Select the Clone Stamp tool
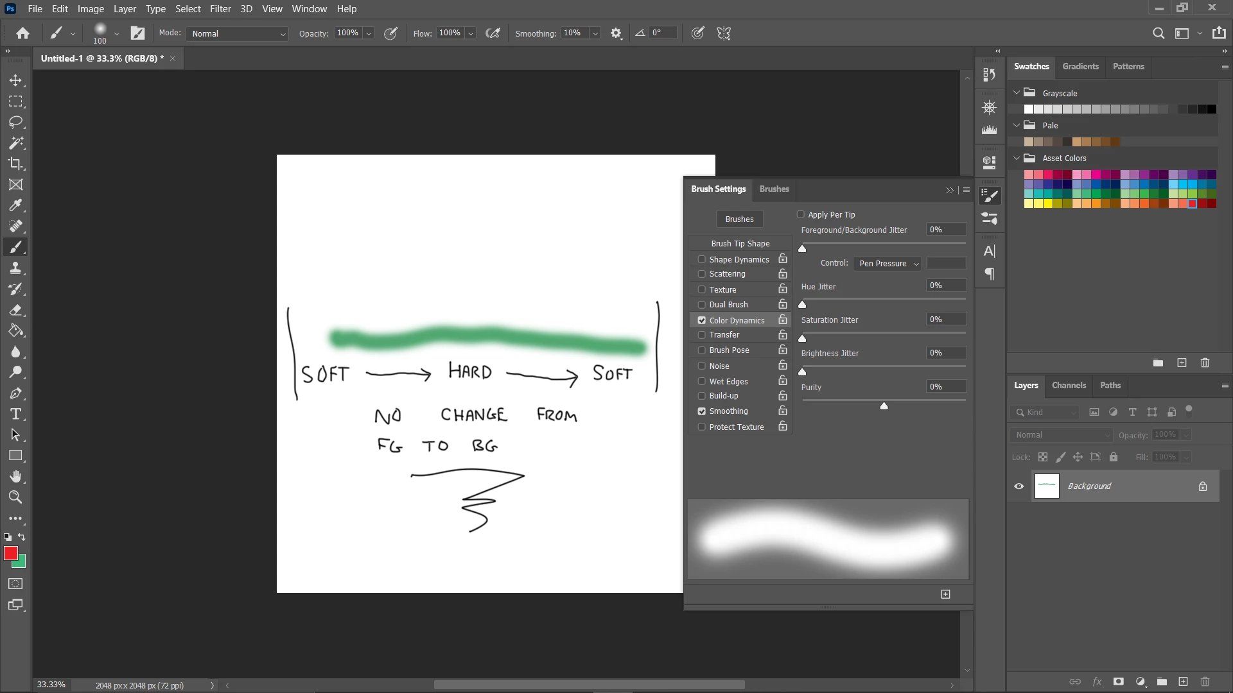This screenshot has height=693, width=1233. pos(15,268)
